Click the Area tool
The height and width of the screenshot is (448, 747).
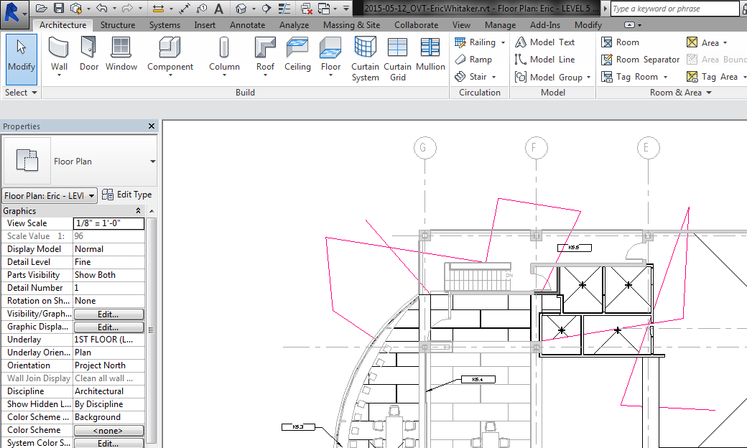pos(702,43)
